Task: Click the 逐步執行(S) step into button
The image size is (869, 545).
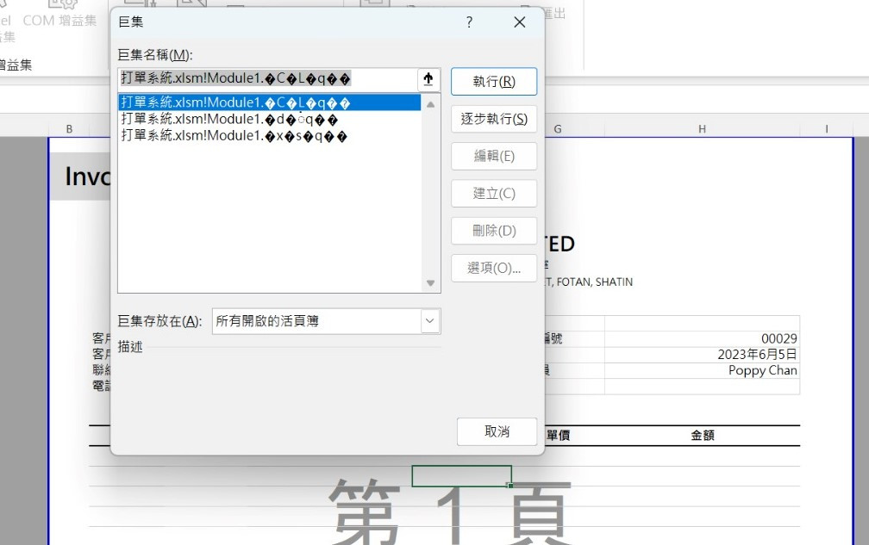Action: (x=494, y=119)
